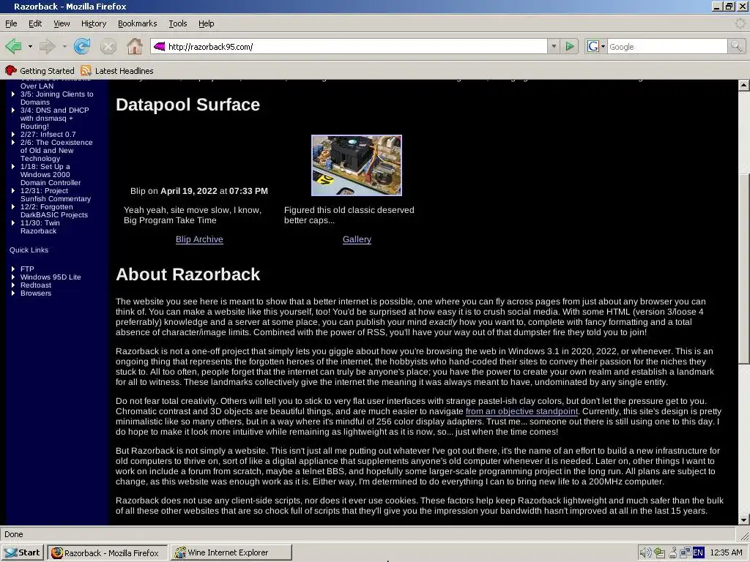Open '2/6: The Coexistence of Old and New' link
The width and height of the screenshot is (750, 562).
point(56,151)
